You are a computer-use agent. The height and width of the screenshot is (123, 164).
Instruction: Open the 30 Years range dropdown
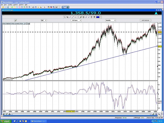click(x=76, y=20)
